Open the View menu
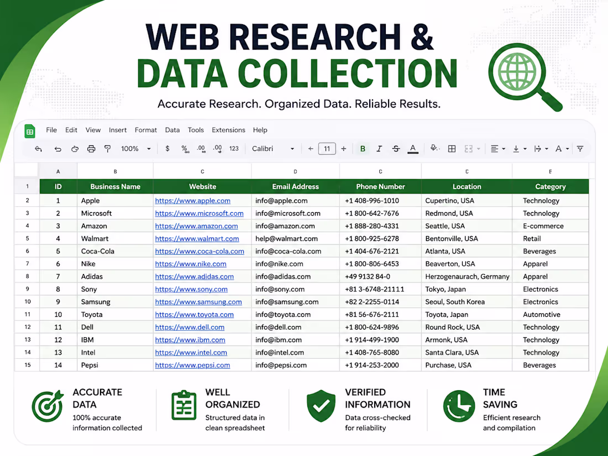Image resolution: width=608 pixels, height=456 pixels. [93, 130]
